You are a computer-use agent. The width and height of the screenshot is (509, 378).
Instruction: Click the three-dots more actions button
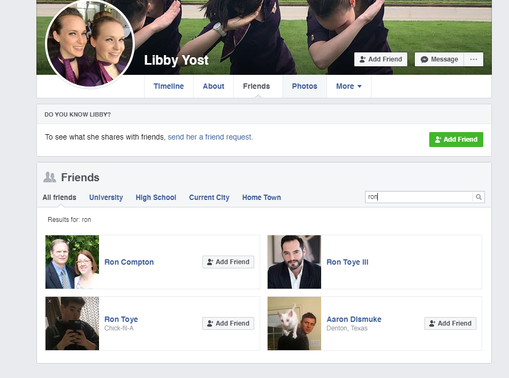tap(473, 59)
